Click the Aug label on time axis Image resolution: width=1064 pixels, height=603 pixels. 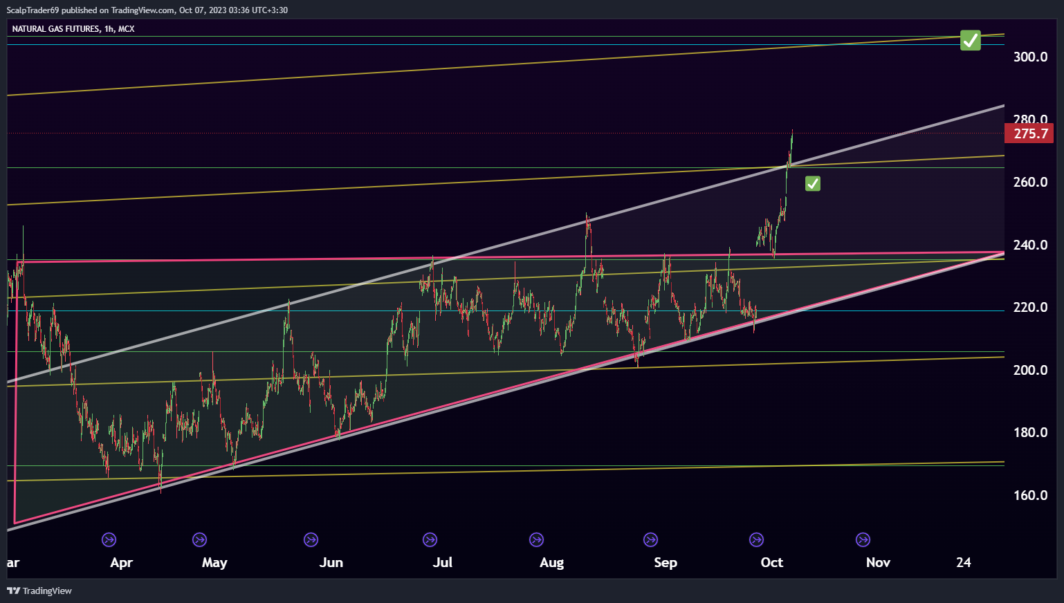click(551, 563)
